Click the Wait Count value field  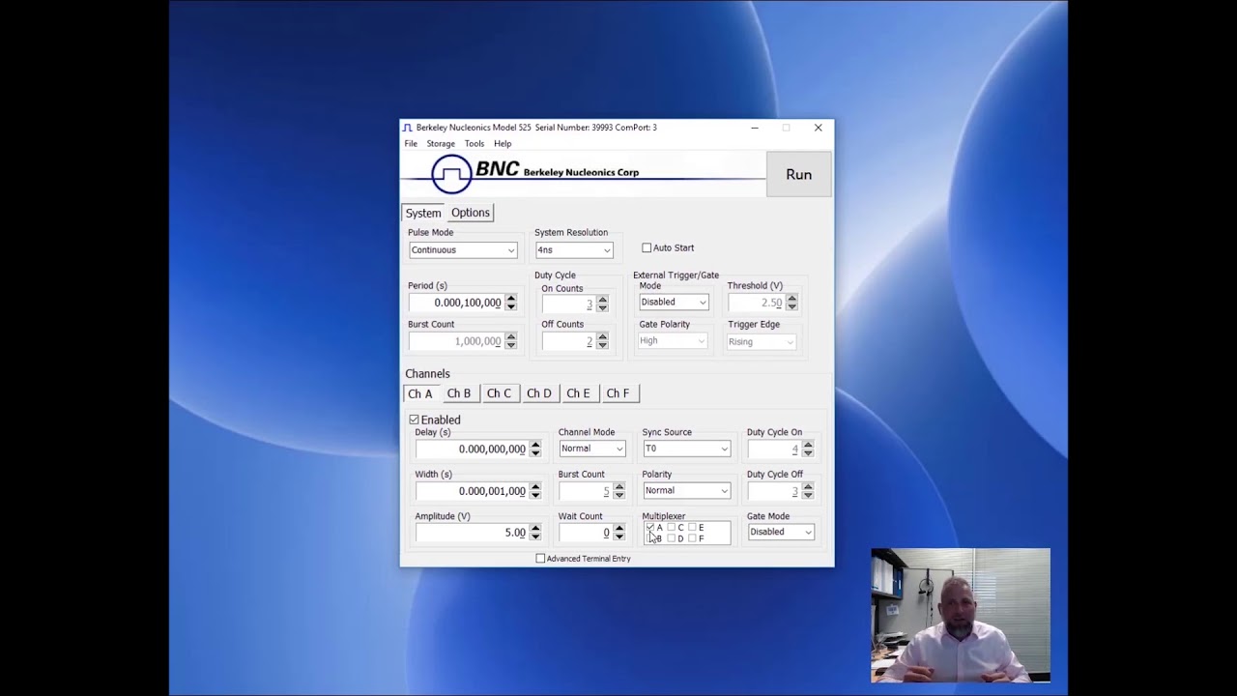(586, 533)
